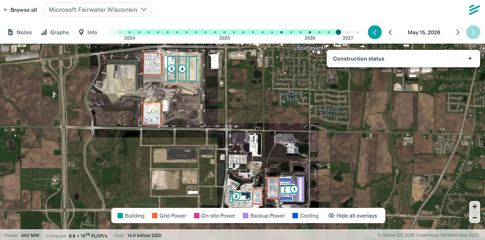Click the teal circular previous button
This screenshot has height=240, width=485.
click(375, 32)
